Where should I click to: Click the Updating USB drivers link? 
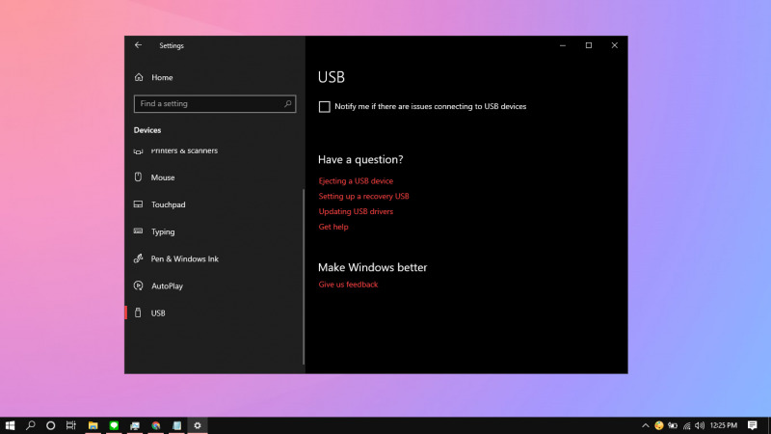click(x=356, y=211)
